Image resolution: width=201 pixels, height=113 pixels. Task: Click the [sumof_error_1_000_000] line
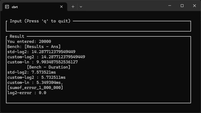pyautogui.click(x=35, y=88)
